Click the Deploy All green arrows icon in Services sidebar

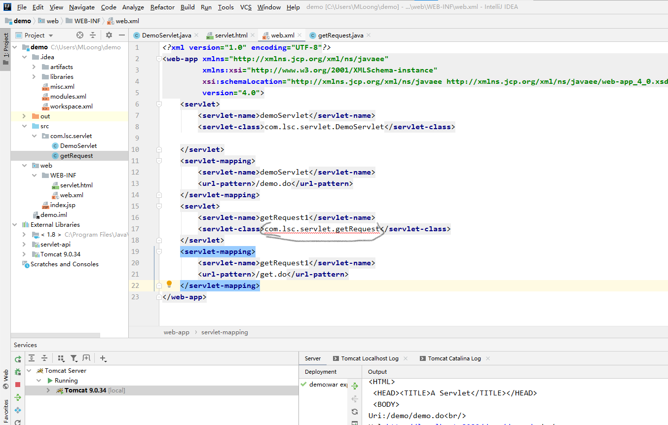[x=18, y=397]
